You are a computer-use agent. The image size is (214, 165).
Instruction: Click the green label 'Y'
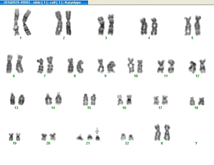(x=196, y=143)
